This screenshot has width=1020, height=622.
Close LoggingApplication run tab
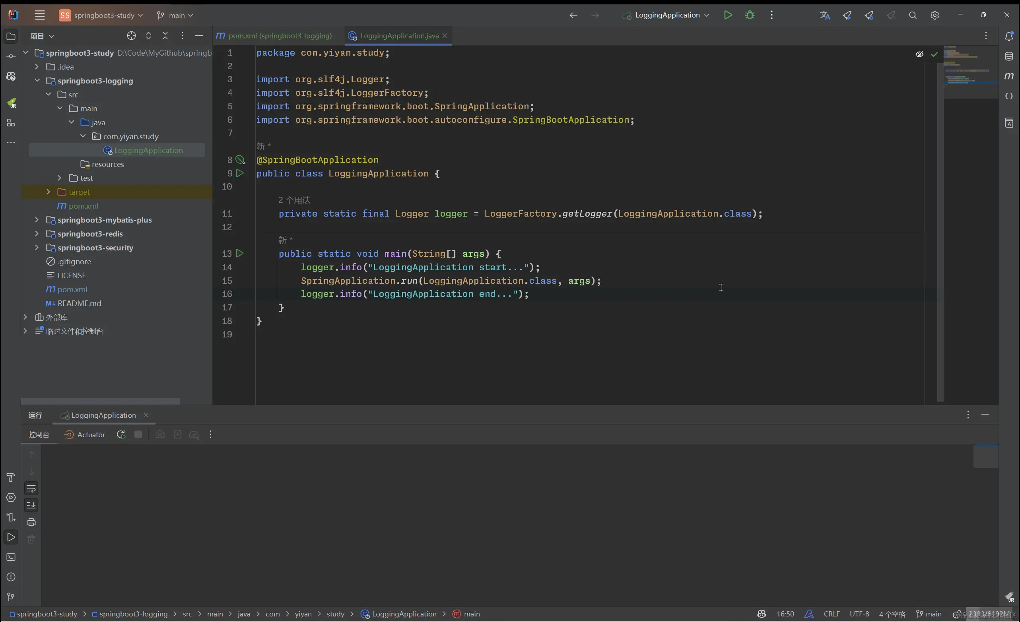click(146, 415)
